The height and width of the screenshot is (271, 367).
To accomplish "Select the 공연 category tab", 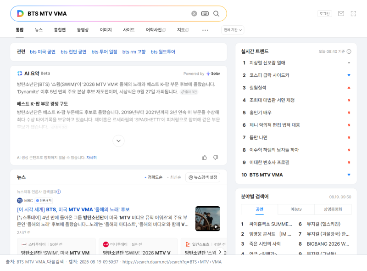I will pos(259,209).
